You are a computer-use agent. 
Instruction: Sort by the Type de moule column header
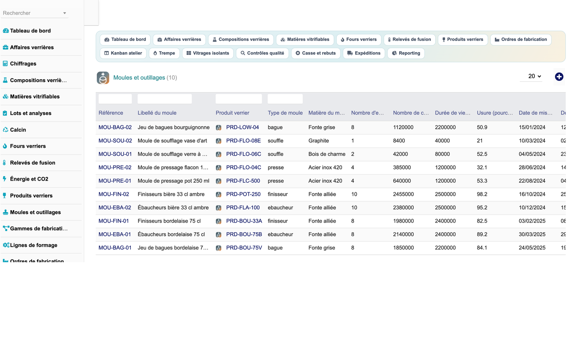coord(285,113)
